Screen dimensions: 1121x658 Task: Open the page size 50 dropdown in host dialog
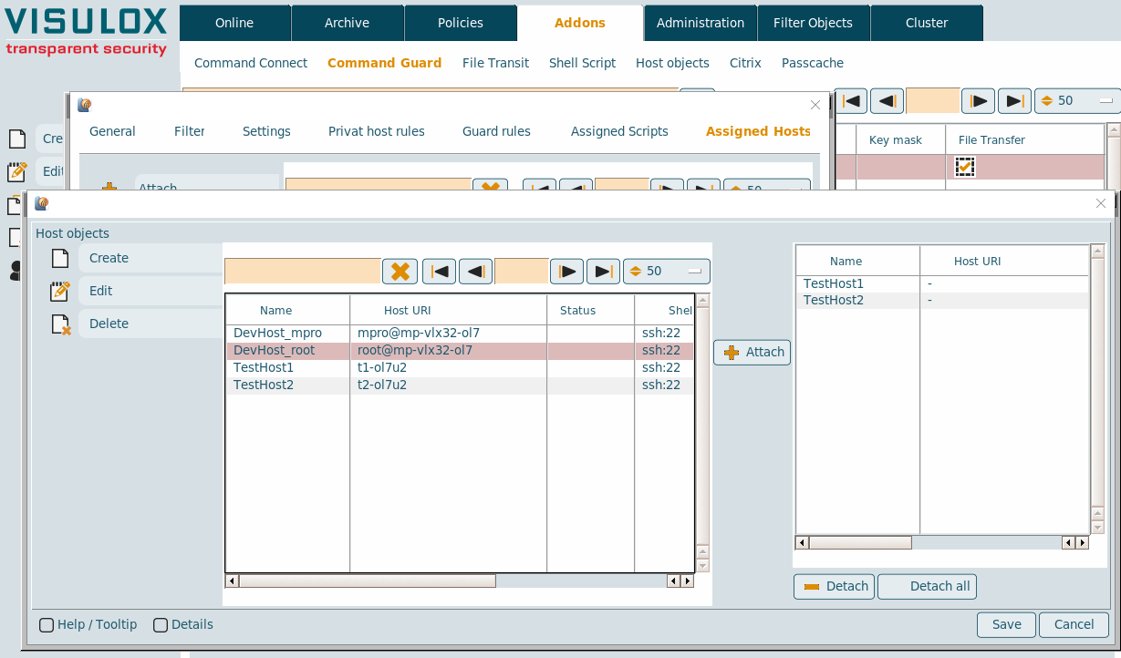click(x=666, y=272)
